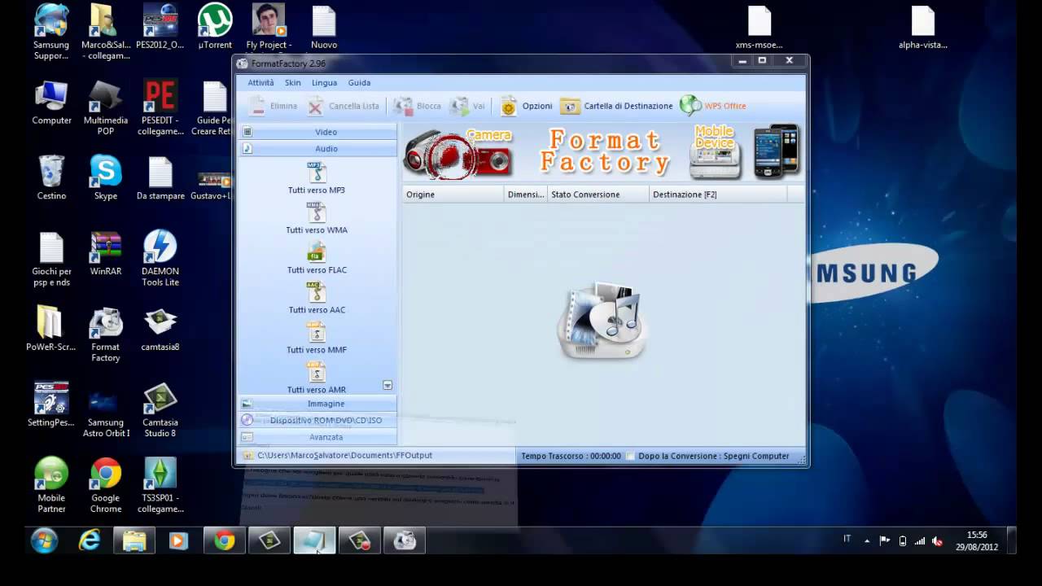Screen dimensions: 1042x586
Task: Open the Windows Start menu
Action: click(44, 540)
